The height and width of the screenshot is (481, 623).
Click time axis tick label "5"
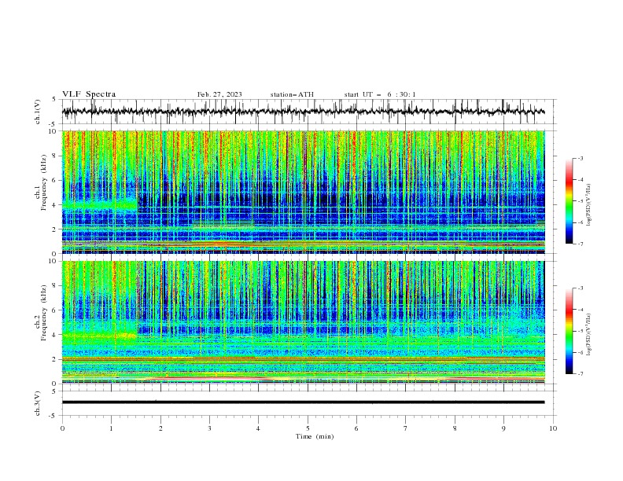click(x=308, y=428)
